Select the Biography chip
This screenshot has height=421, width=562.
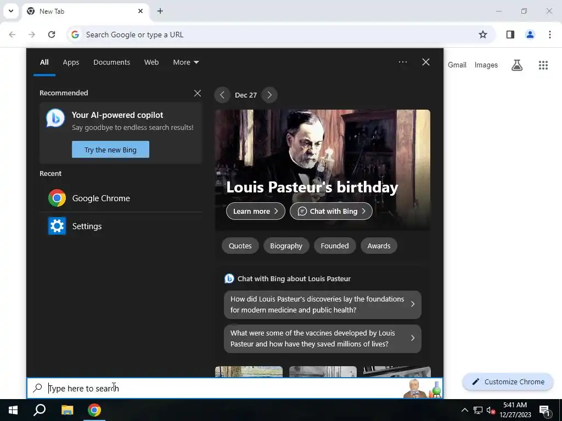pos(286,246)
